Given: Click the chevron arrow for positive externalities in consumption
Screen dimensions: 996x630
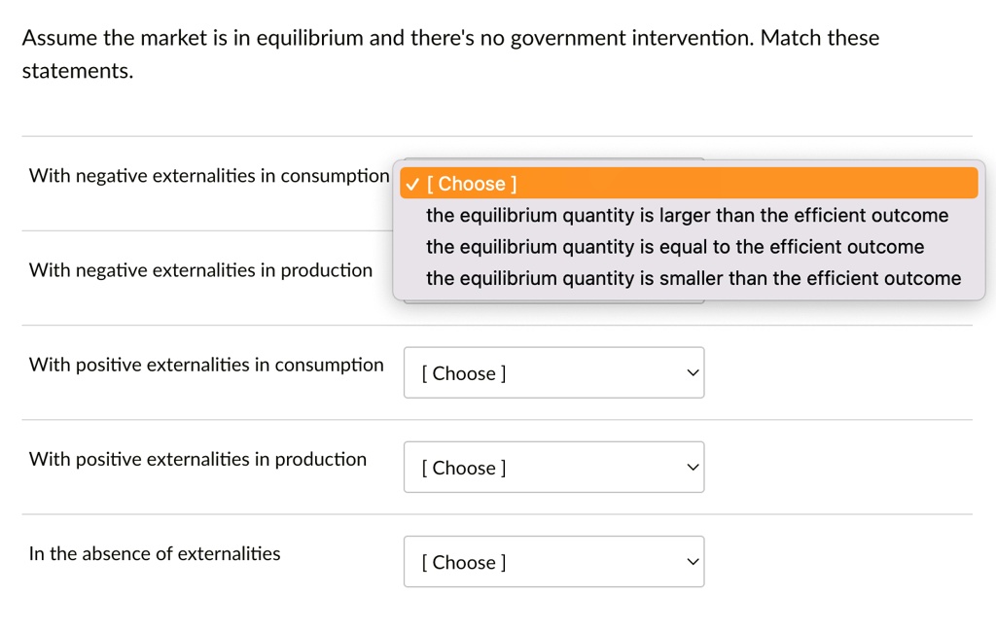Looking at the screenshot, I should click(x=693, y=373).
